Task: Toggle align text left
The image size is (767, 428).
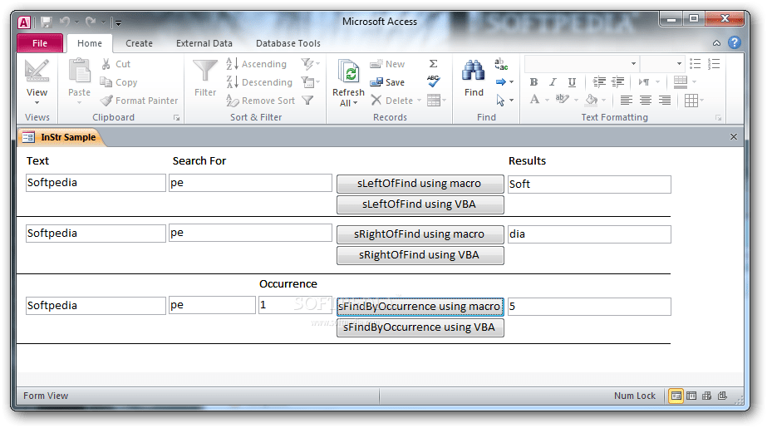Action: pyautogui.click(x=626, y=101)
